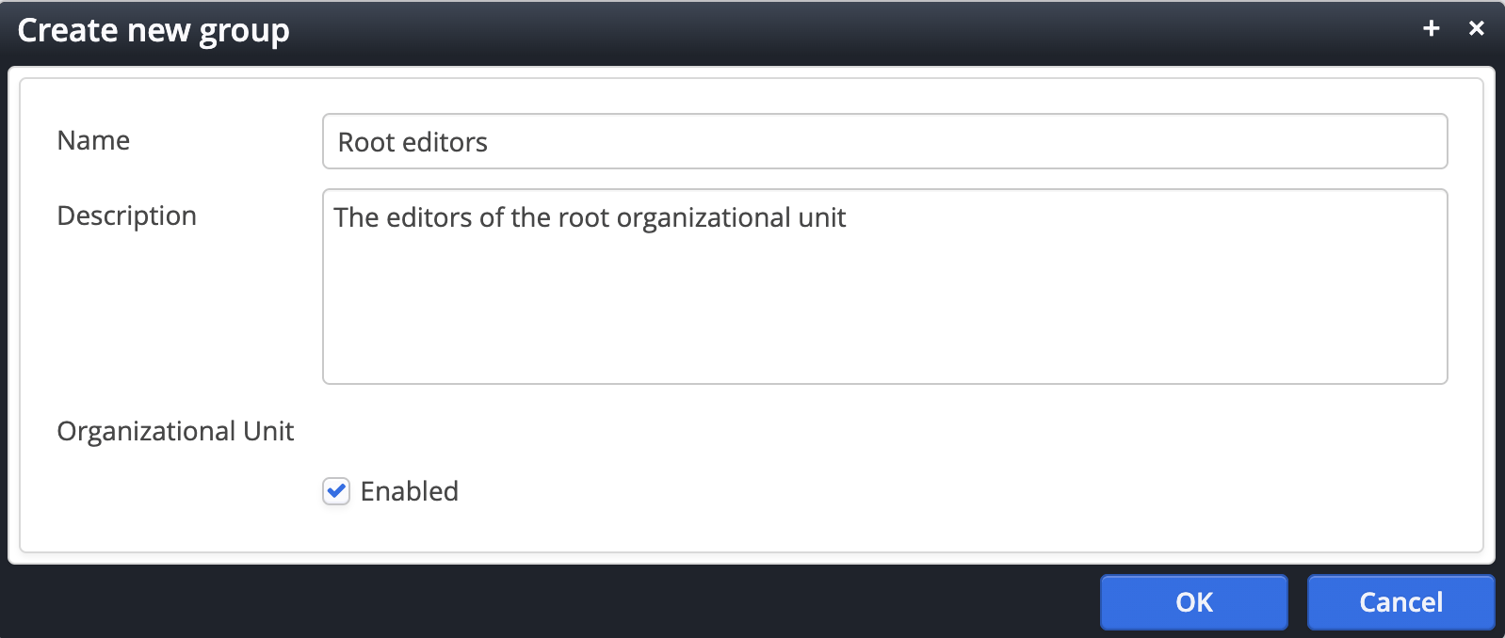Confirm group creation with OK
This screenshot has height=638, width=1505.
click(1192, 602)
